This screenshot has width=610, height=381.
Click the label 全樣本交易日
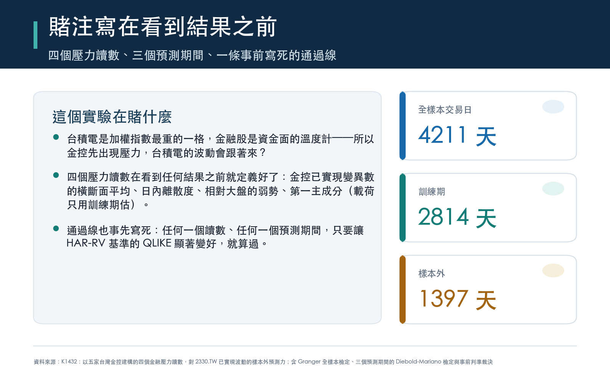point(445,110)
